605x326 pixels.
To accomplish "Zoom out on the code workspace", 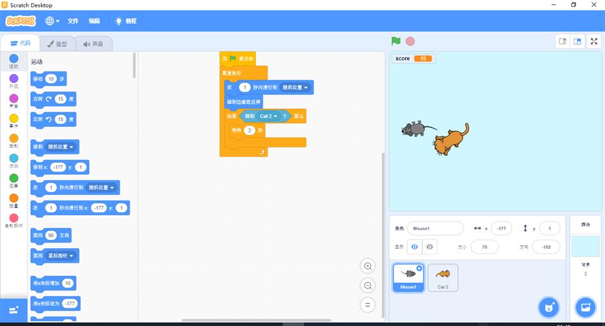I will (368, 285).
